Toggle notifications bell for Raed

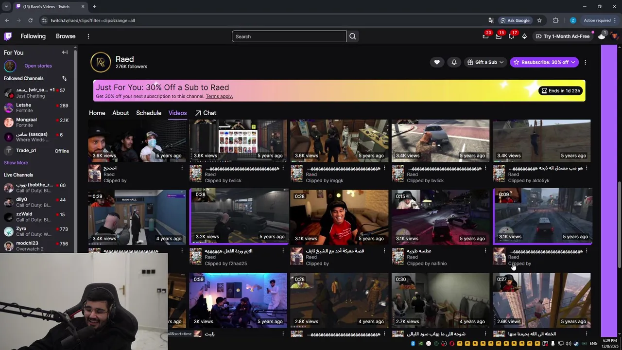point(454,62)
